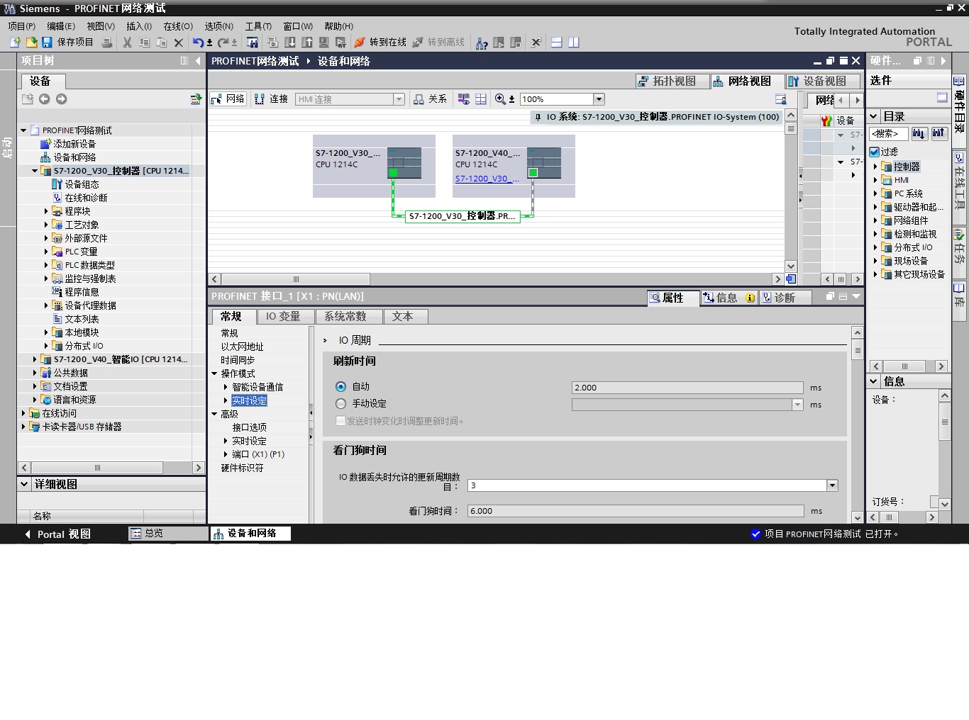This screenshot has height=720, width=969.
Task: Undo the last action with the undo arrow
Action: pyautogui.click(x=198, y=43)
